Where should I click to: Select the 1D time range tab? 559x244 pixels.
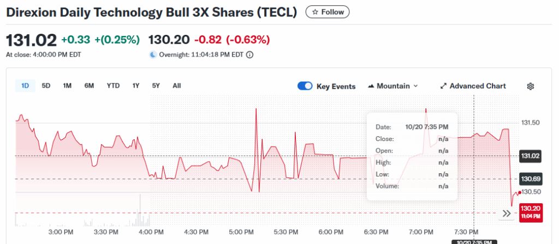pyautogui.click(x=25, y=86)
